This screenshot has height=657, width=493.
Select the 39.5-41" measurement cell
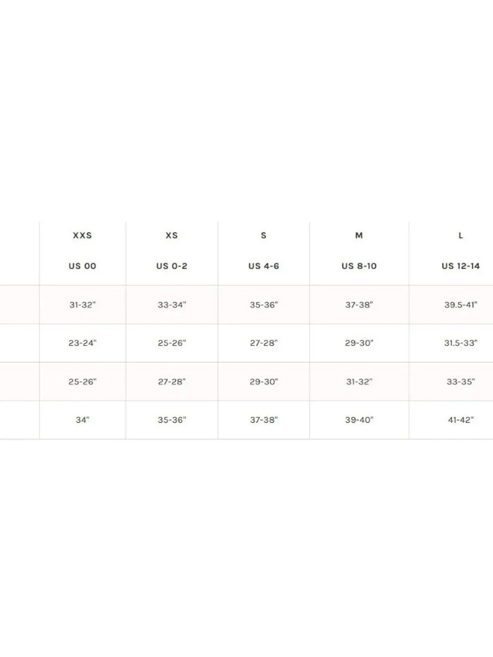point(461,305)
